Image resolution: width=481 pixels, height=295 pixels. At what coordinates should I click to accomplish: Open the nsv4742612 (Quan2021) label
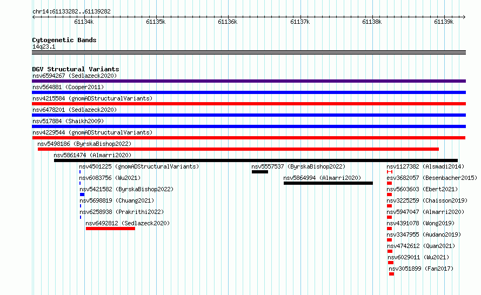coord(421,246)
